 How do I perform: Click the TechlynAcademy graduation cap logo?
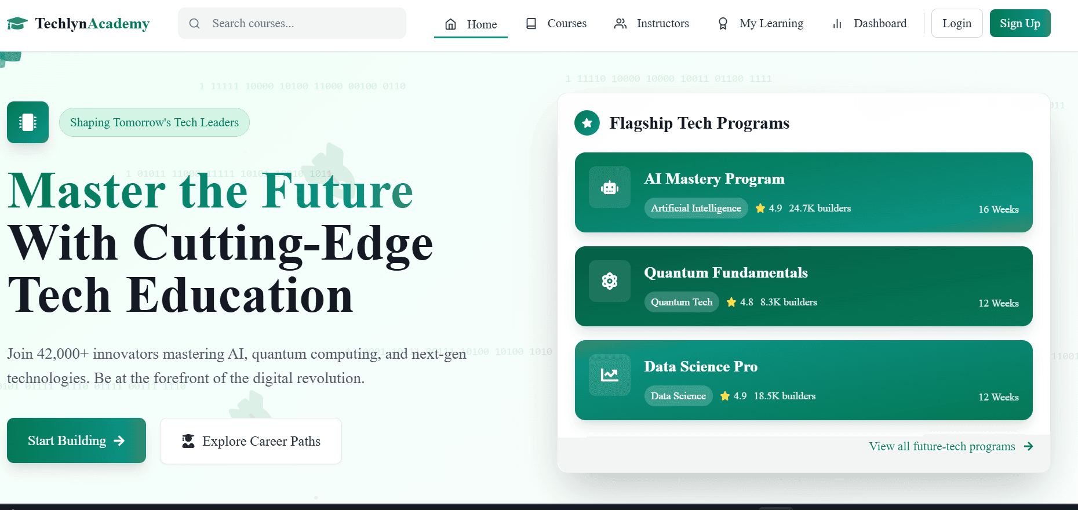(17, 23)
